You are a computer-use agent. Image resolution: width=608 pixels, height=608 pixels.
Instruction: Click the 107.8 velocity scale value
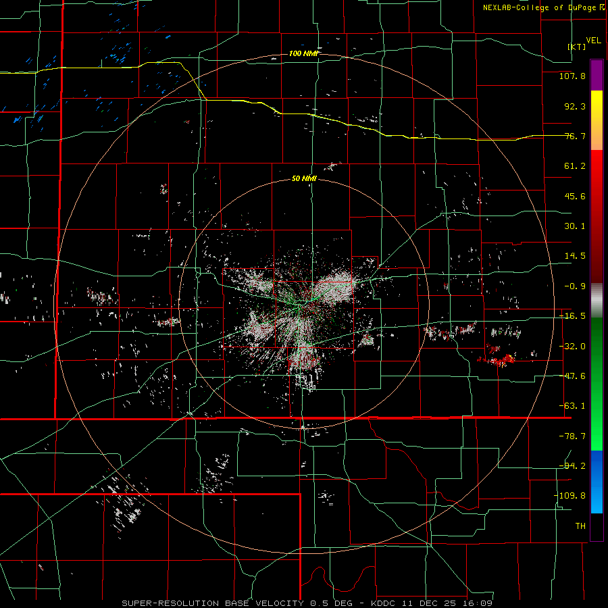[572, 76]
